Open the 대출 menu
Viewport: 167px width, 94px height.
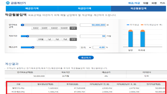146,3
